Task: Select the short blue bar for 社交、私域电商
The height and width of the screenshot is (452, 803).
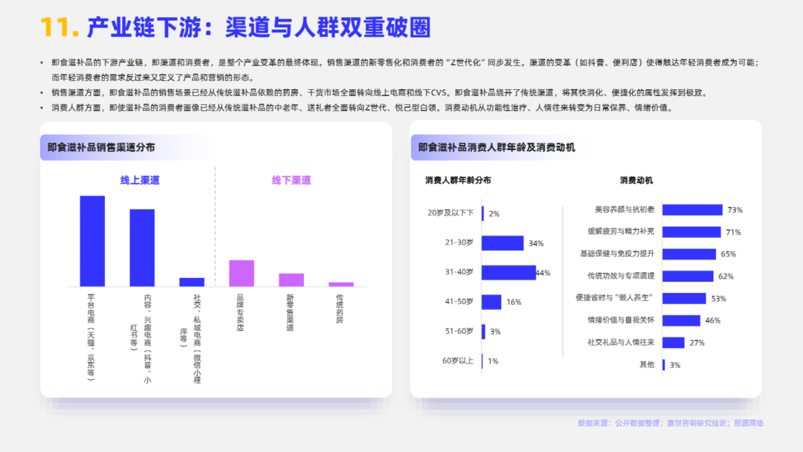Action: coord(192,282)
